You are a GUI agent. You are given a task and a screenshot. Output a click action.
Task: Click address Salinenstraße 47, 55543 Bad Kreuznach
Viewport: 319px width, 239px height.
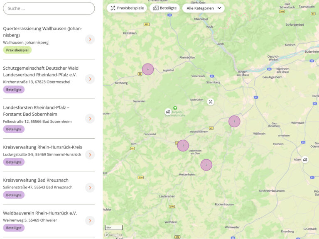38,187
